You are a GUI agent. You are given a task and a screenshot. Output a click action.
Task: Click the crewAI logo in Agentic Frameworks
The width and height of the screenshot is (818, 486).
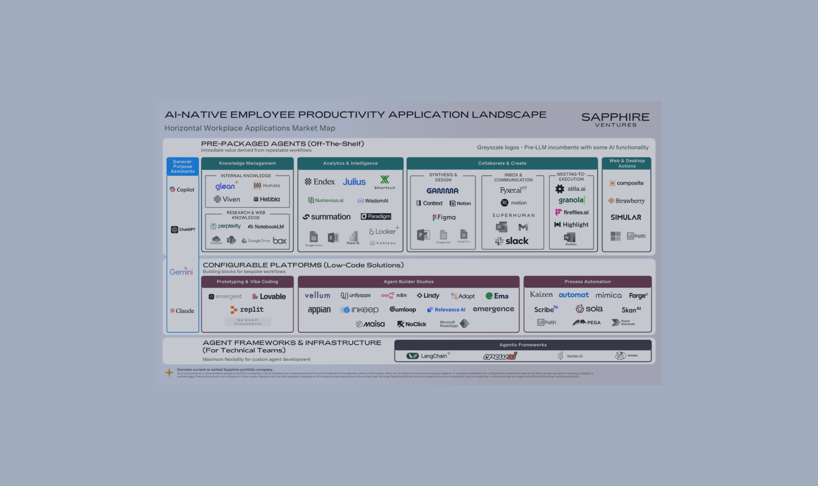point(499,357)
